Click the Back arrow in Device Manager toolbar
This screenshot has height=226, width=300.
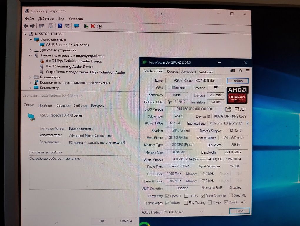click(x=26, y=26)
